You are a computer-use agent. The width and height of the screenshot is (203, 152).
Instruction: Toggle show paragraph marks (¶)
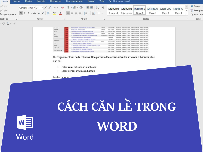point(103,8)
